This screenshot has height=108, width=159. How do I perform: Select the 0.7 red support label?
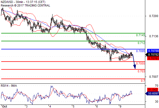click(x=143, y=81)
